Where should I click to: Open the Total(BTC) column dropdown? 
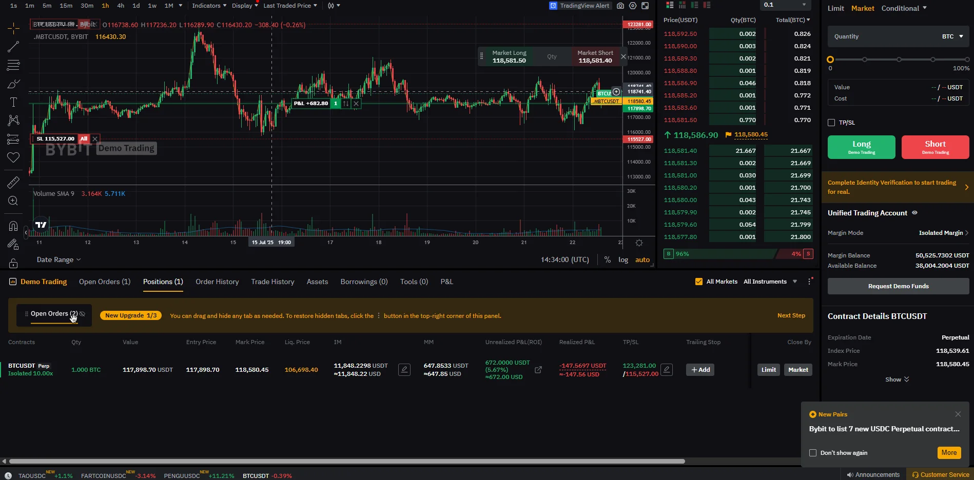click(793, 20)
